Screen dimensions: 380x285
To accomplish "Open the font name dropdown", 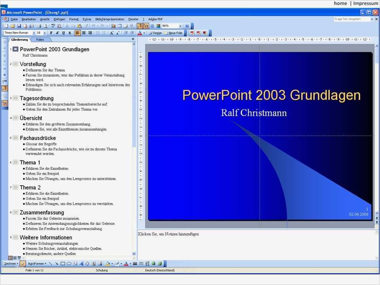I will [x=34, y=33].
